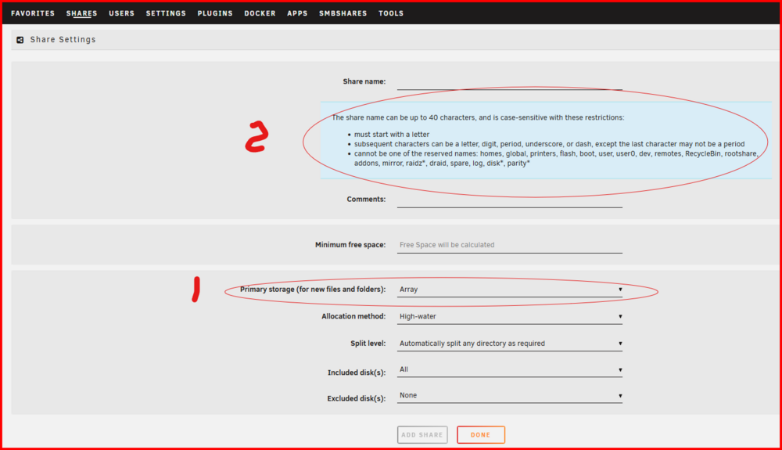Viewport: 782px width, 450px height.
Task: Expand the Split level dropdown
Action: click(x=510, y=344)
